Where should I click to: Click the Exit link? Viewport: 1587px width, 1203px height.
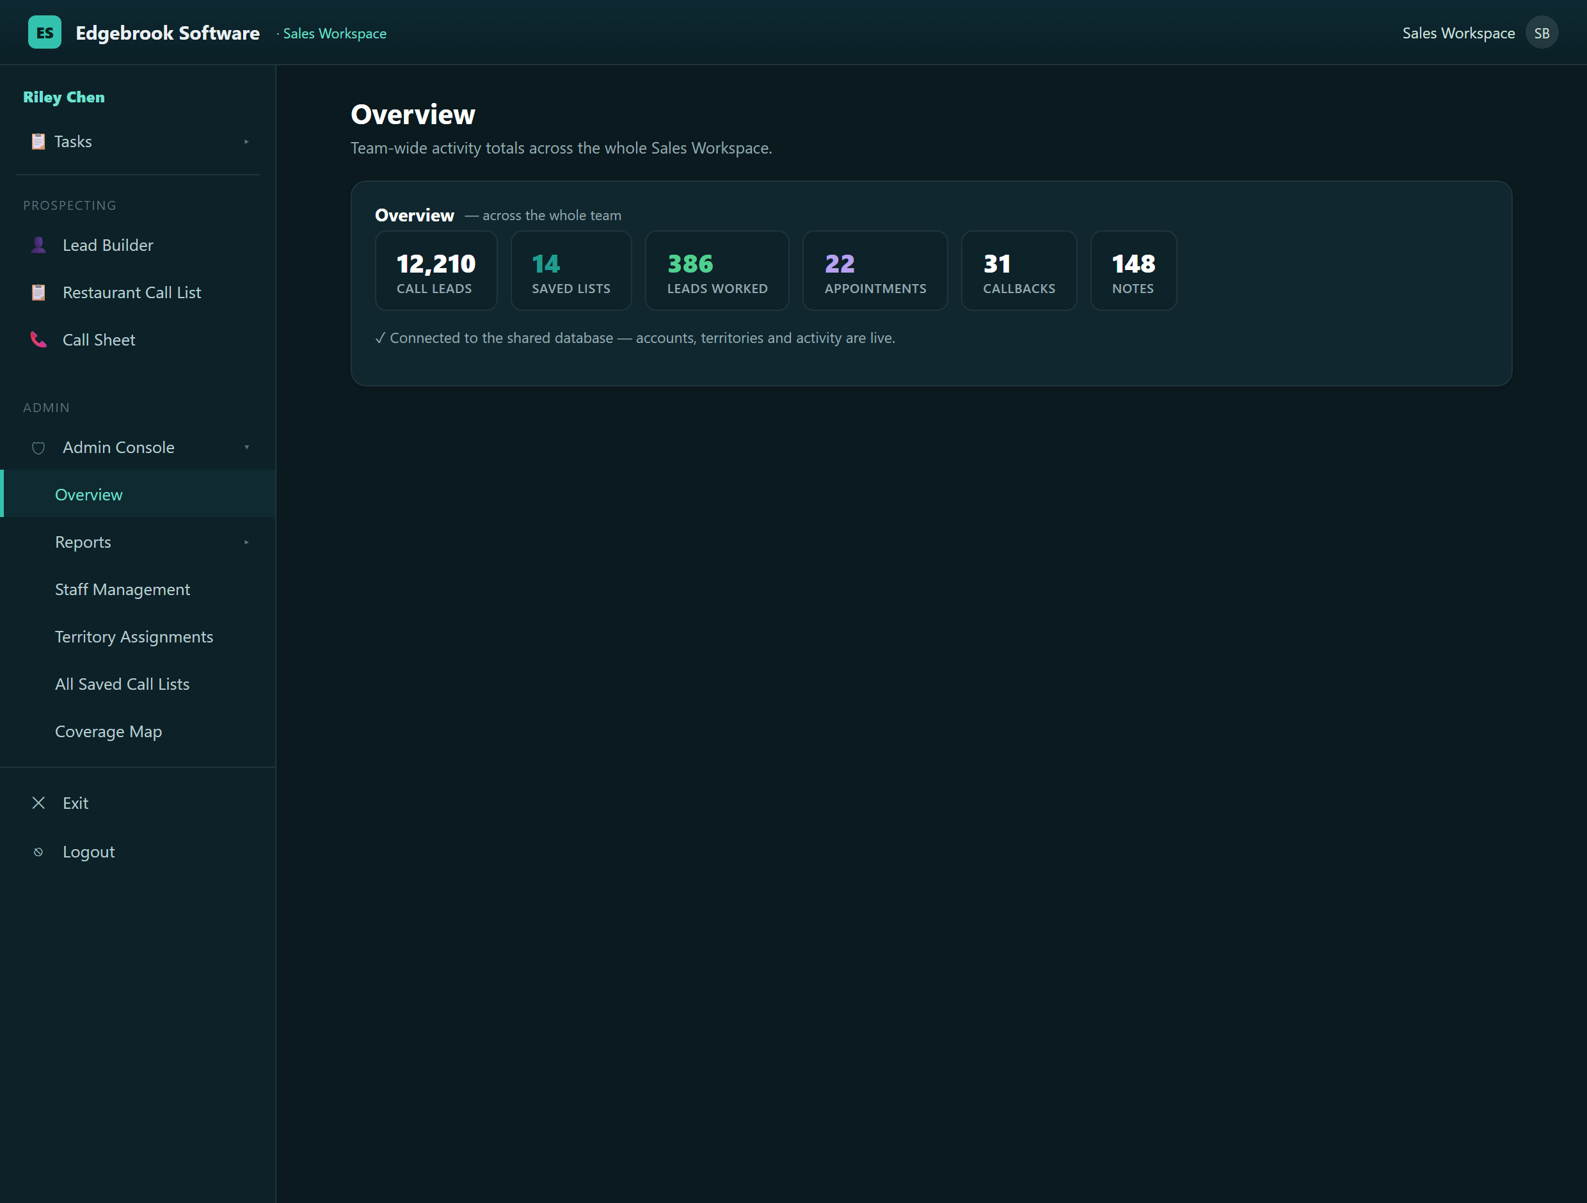coord(138,804)
